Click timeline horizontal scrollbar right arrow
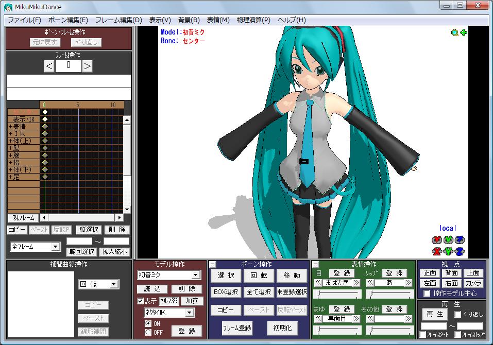The width and height of the screenshot is (493, 345). tap(119, 217)
